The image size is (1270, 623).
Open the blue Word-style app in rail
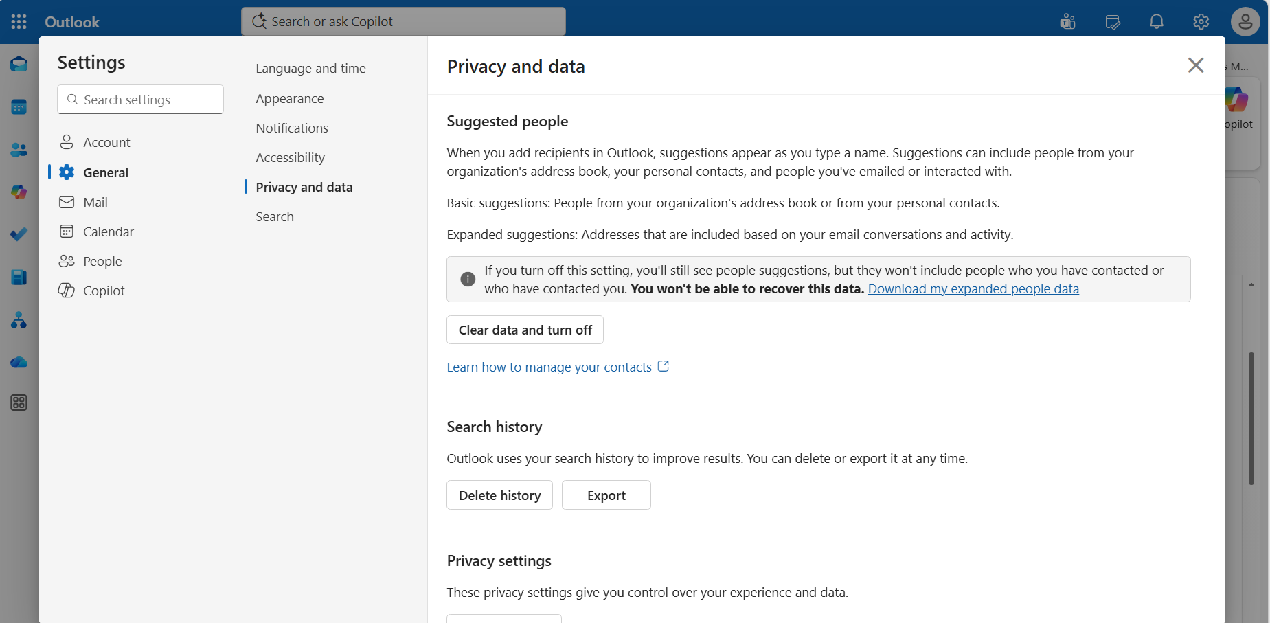(x=19, y=277)
